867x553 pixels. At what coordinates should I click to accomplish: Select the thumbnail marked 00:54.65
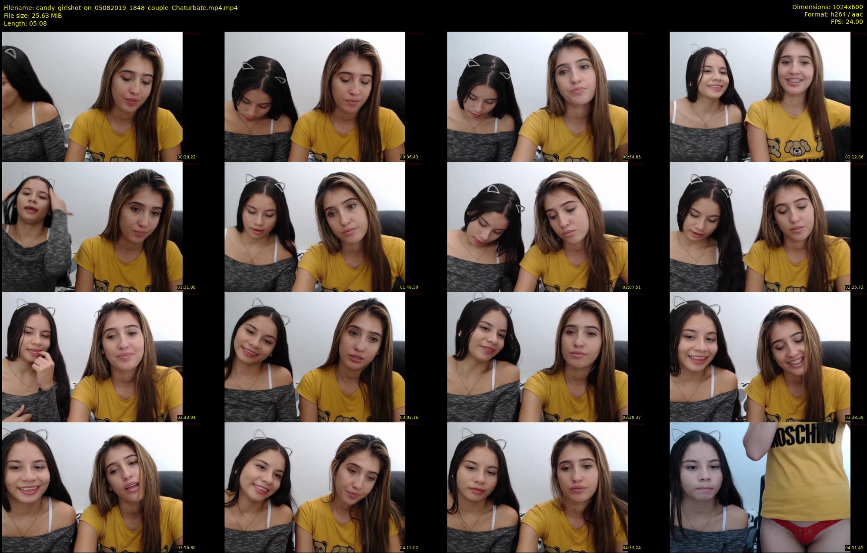tap(537, 96)
